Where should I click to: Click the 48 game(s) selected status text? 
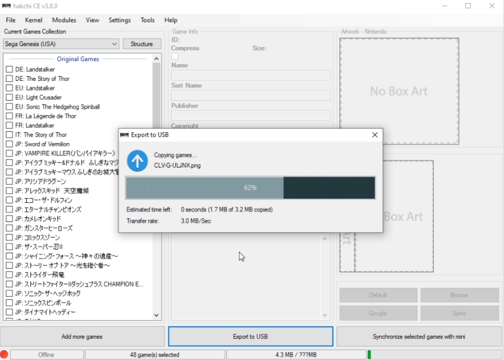coord(154,355)
